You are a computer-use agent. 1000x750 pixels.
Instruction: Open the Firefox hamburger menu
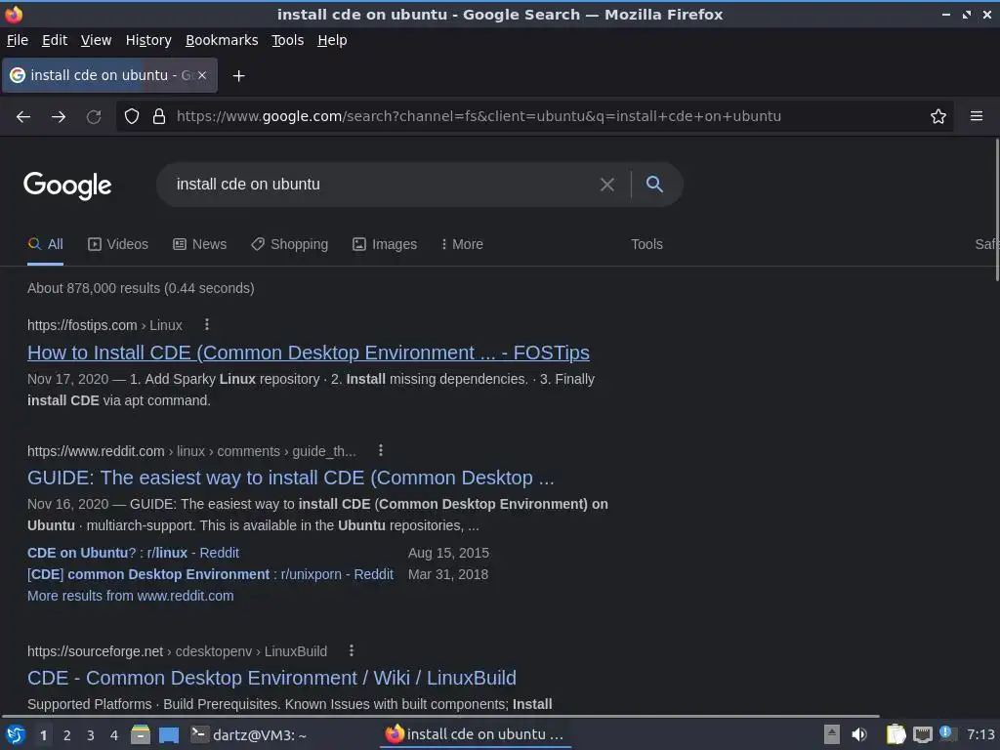pos(977,116)
